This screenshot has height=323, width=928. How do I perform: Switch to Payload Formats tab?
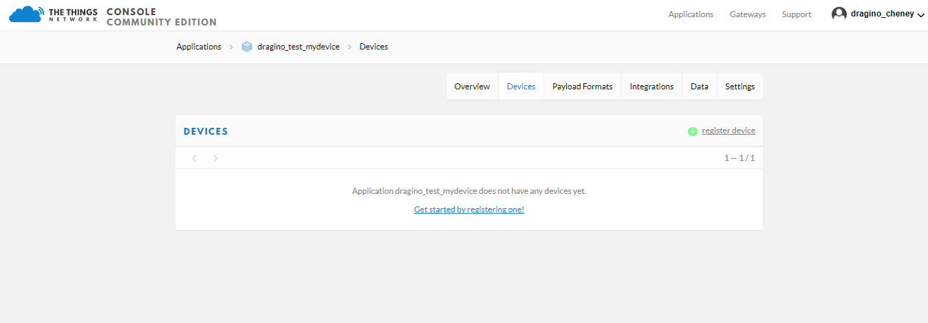[x=582, y=87]
